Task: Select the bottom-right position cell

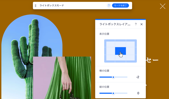Action: pyautogui.click(x=131, y=59)
